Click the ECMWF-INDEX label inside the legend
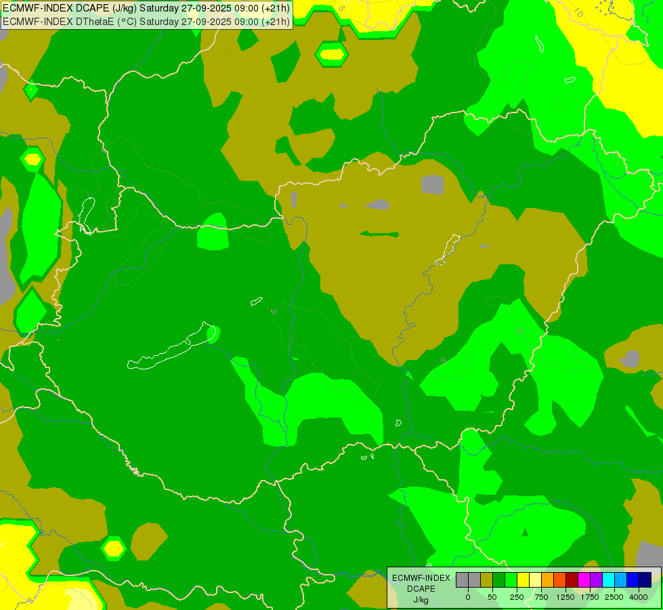Image resolution: width=663 pixels, height=610 pixels. 421,578
